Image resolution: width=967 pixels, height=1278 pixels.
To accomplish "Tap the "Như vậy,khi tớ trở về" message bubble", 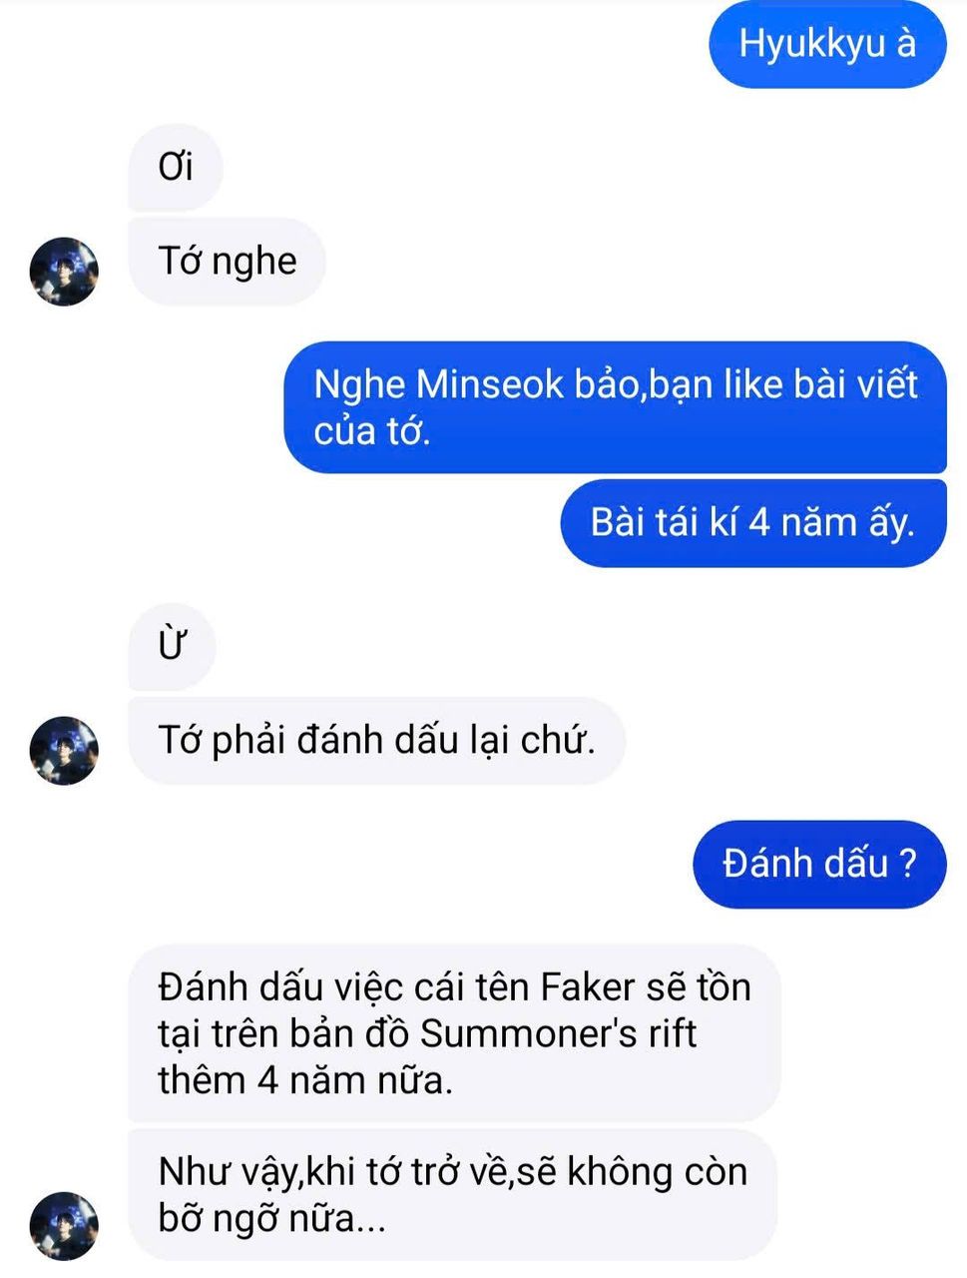I will point(453,1195).
